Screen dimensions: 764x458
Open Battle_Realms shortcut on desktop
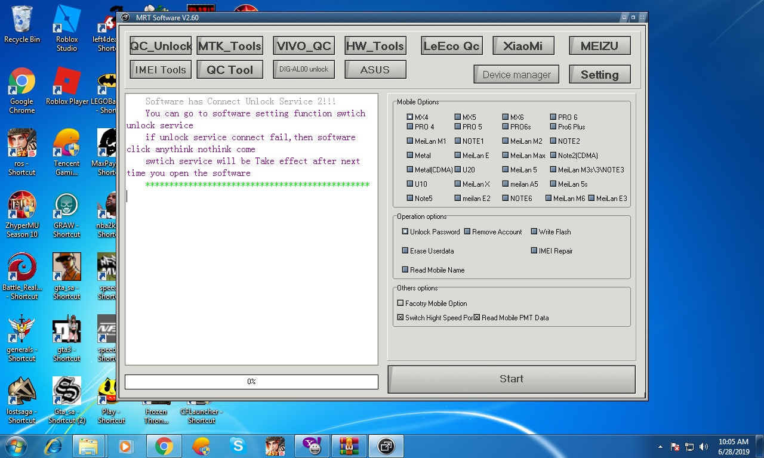(22, 276)
